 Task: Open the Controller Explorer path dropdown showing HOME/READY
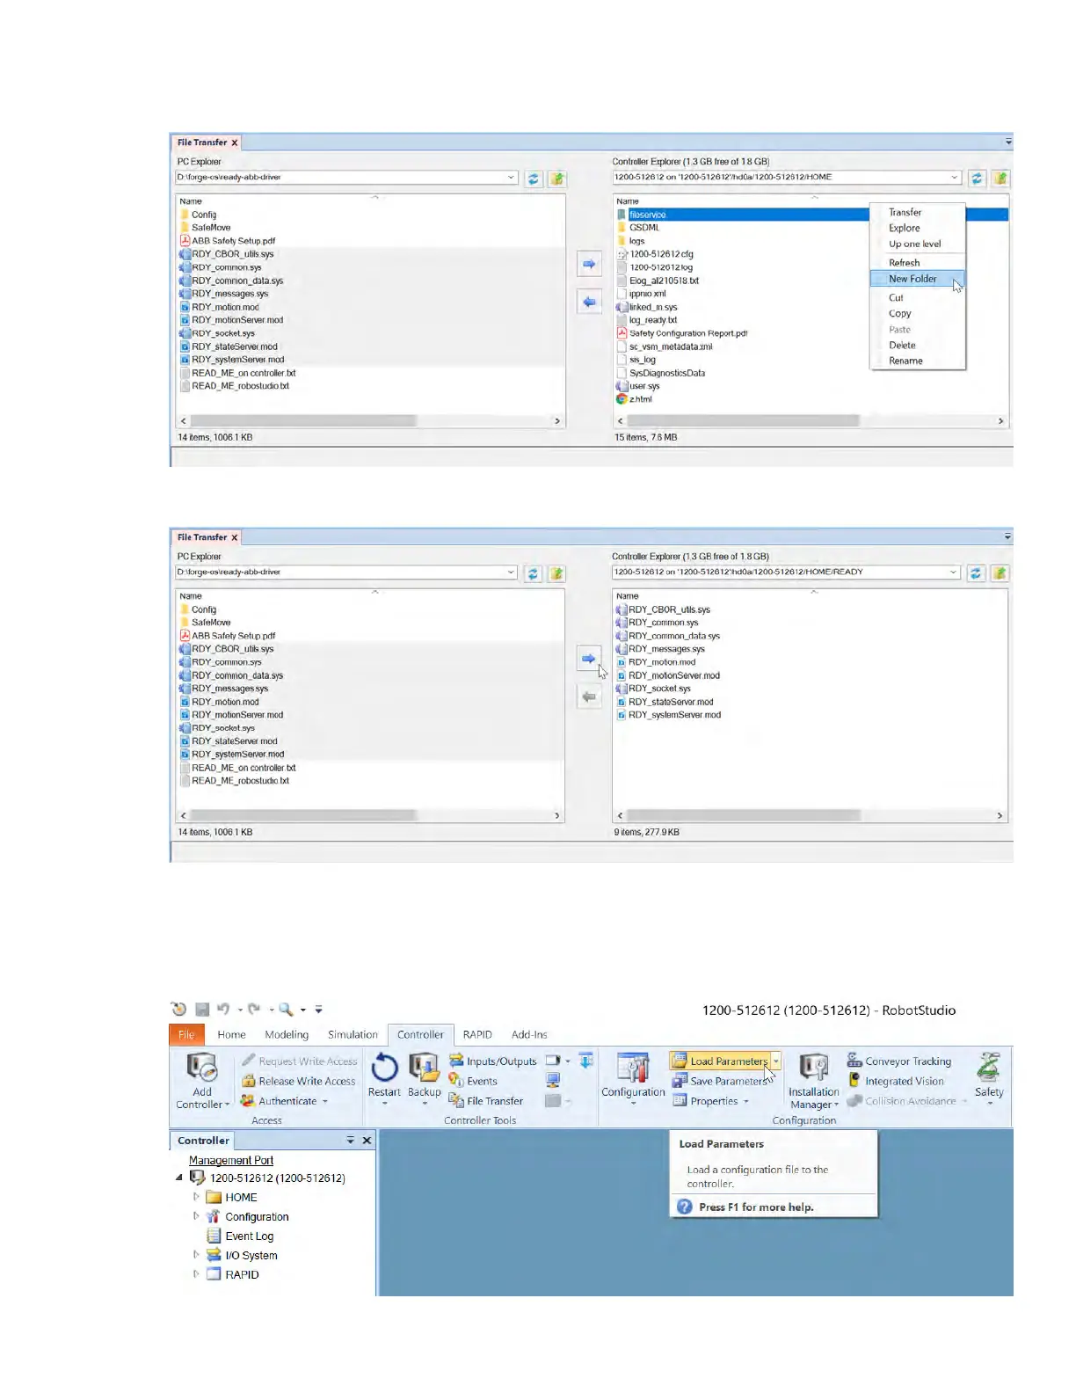point(953,572)
